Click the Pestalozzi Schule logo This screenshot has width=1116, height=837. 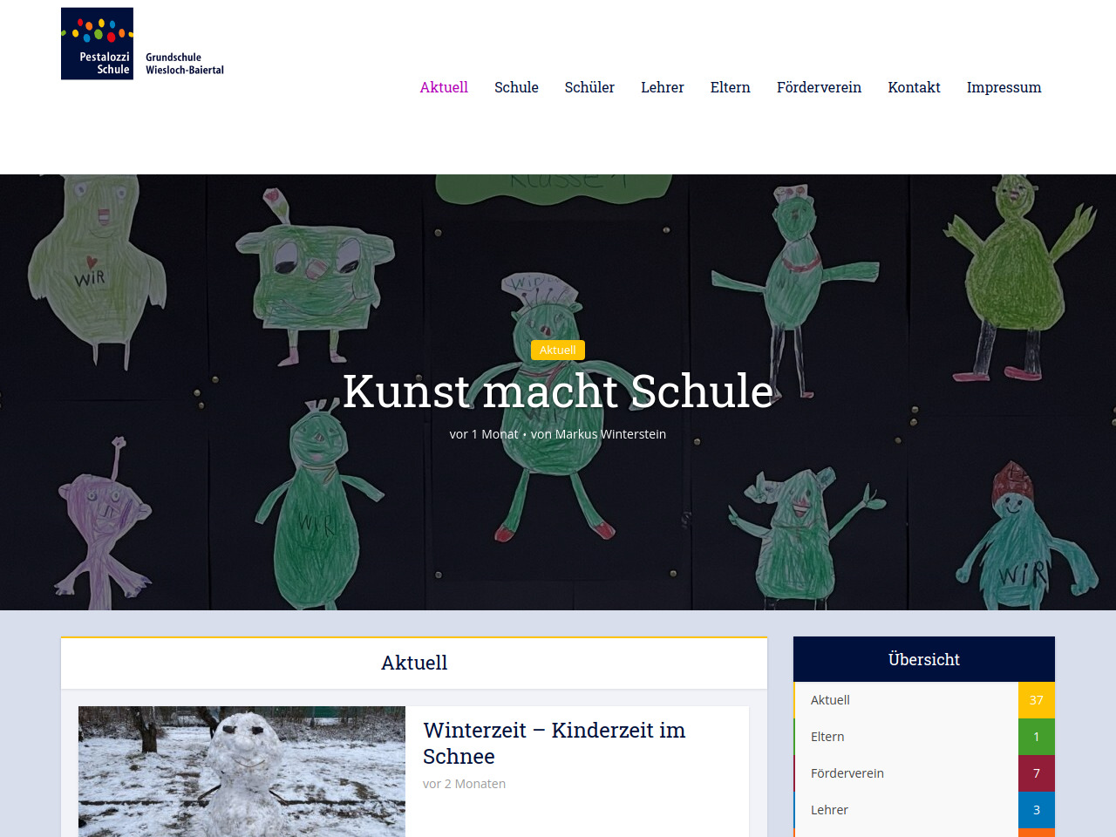tap(142, 44)
